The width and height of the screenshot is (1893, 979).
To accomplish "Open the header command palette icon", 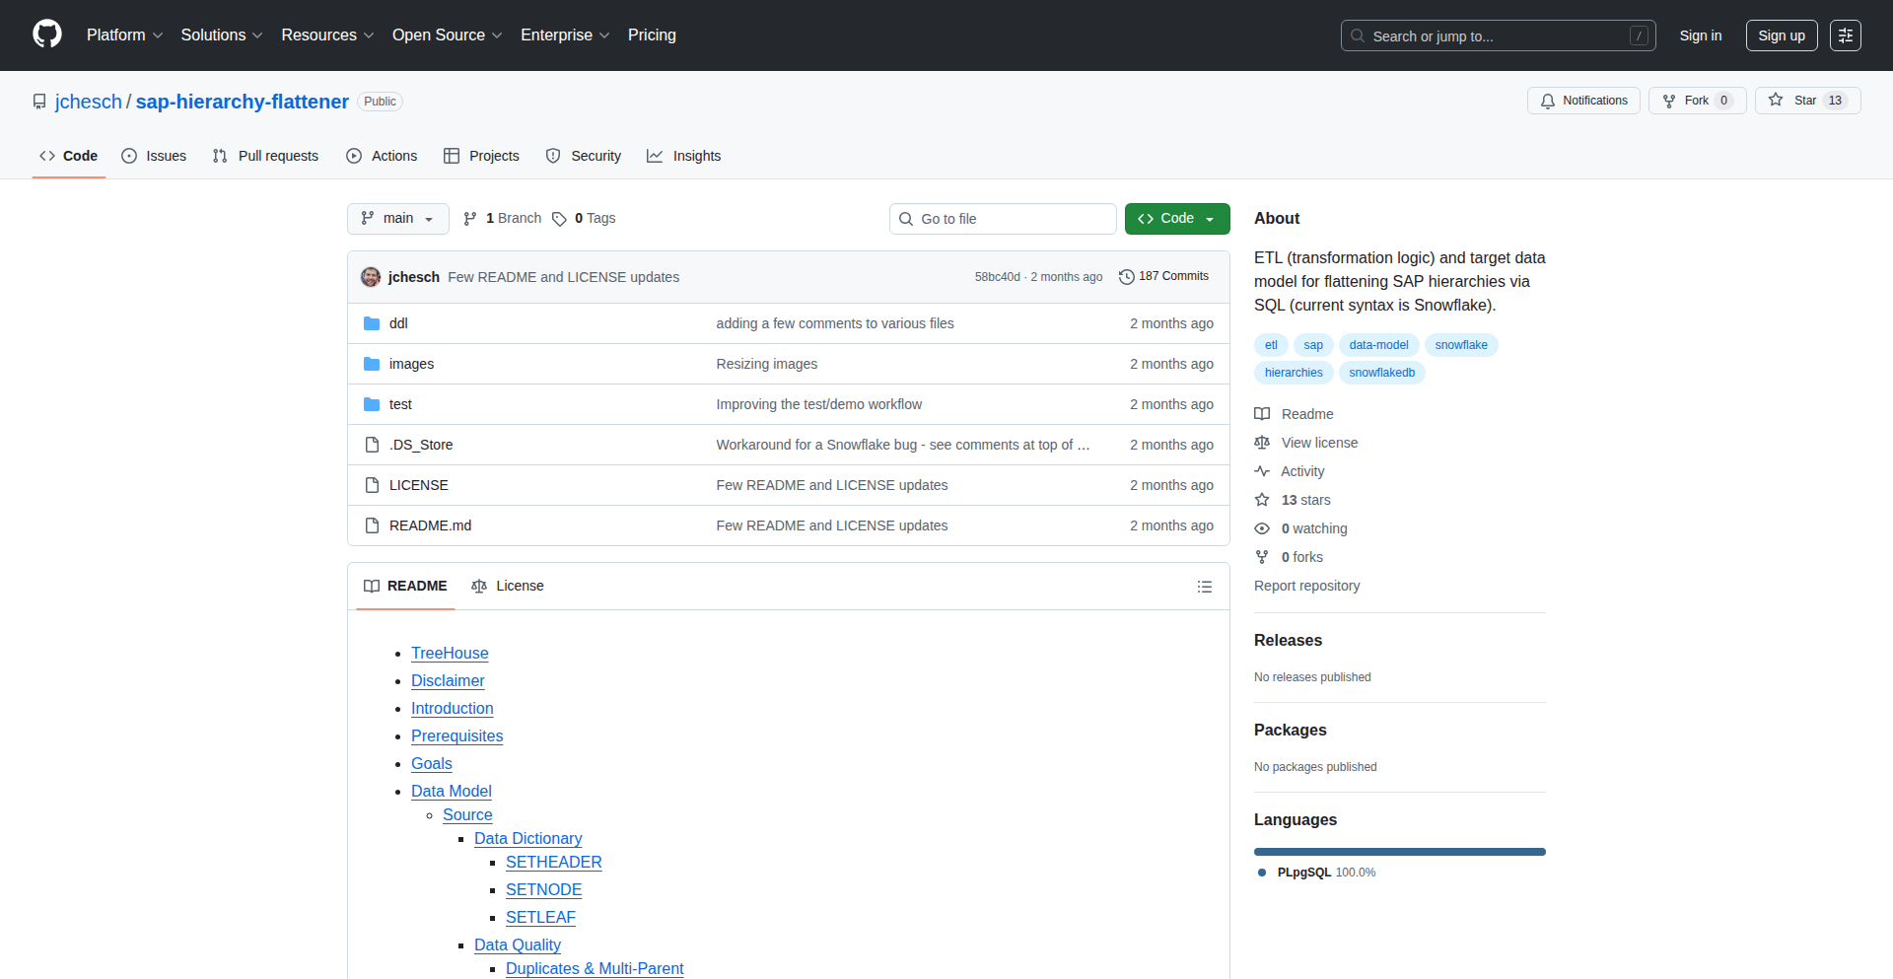I will (1845, 35).
